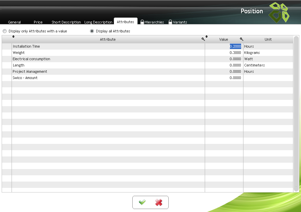Click the search icon in Value column header

pos(241,39)
